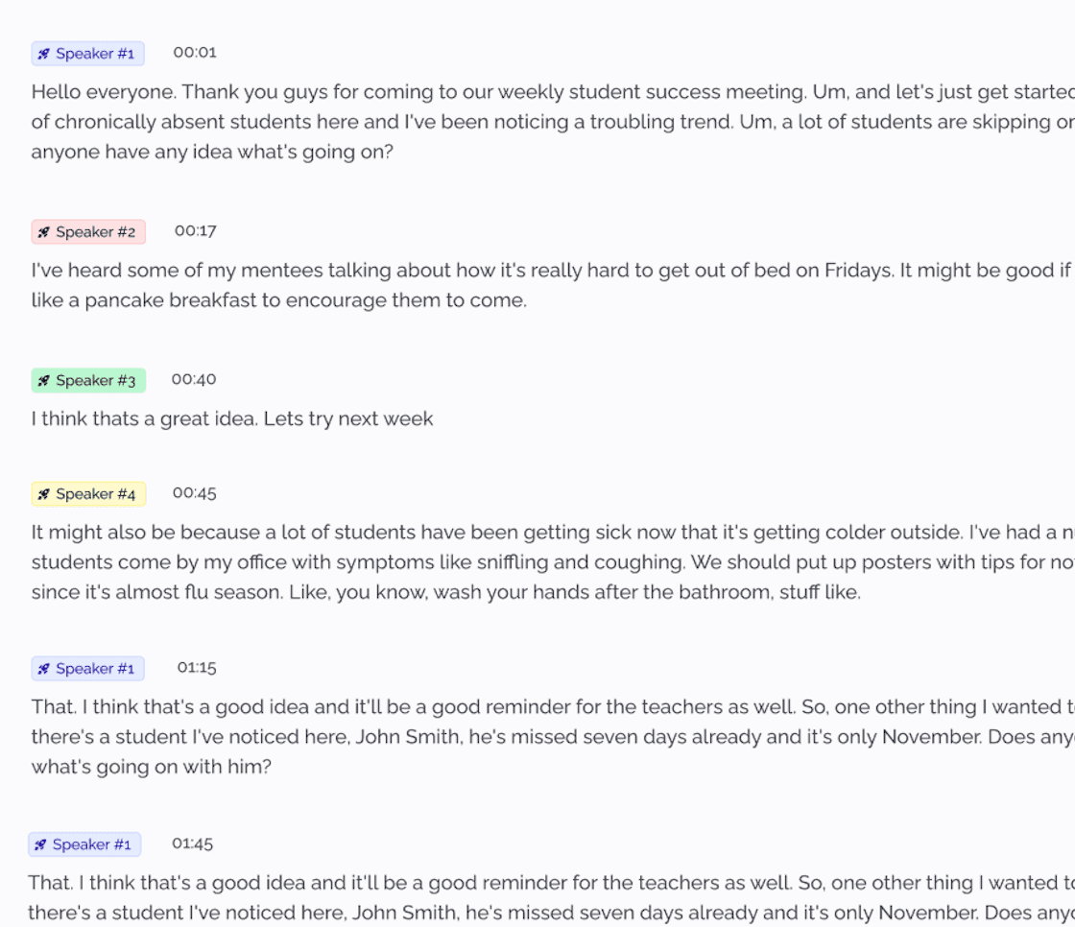Image resolution: width=1075 pixels, height=927 pixels.
Task: Select the 00:45 timestamp
Action: [195, 493]
